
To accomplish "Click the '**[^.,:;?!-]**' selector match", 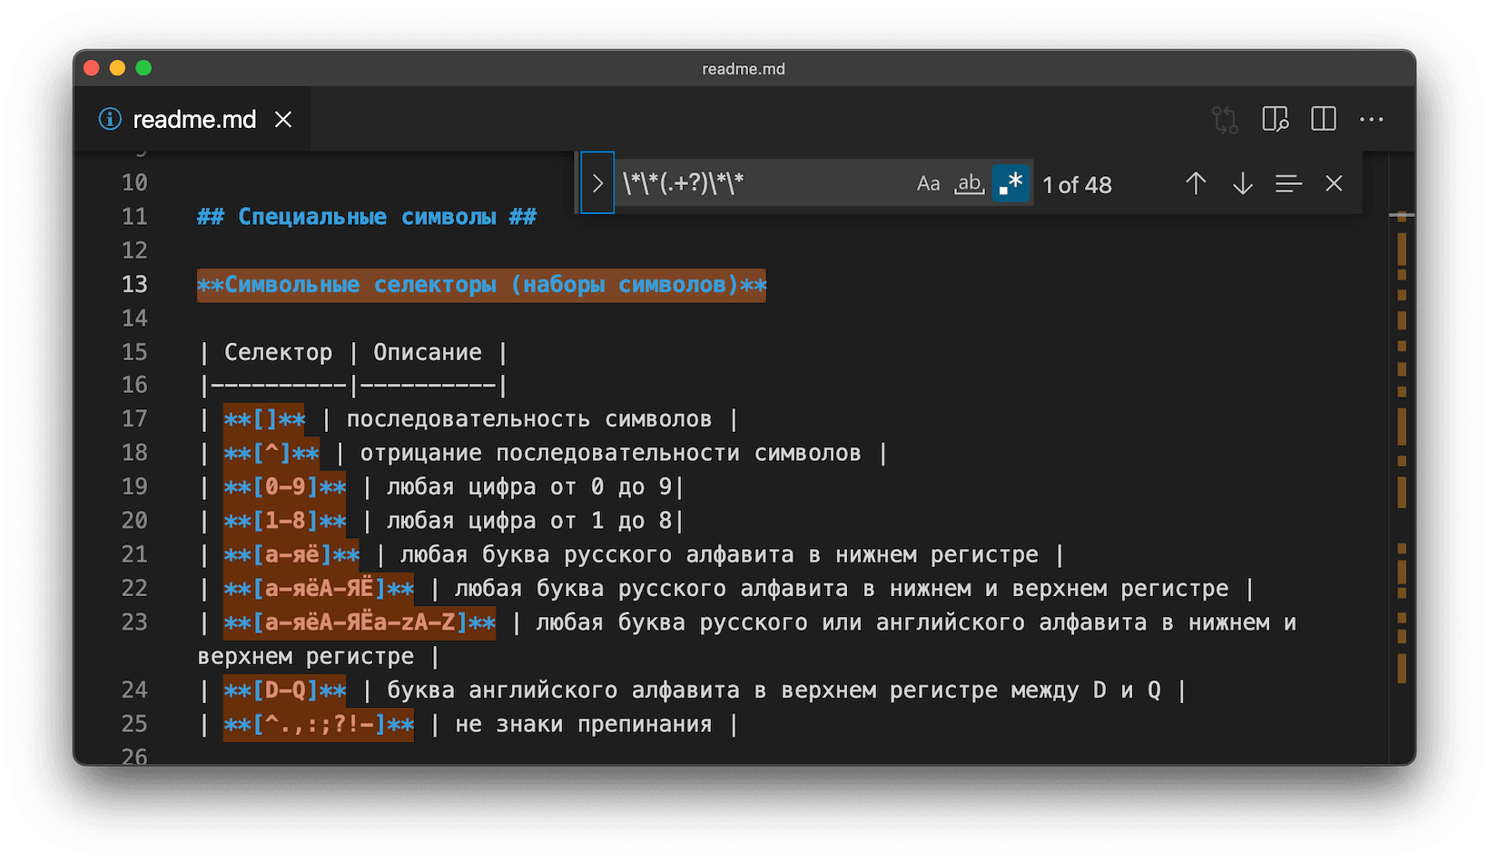I will click(x=319, y=724).
